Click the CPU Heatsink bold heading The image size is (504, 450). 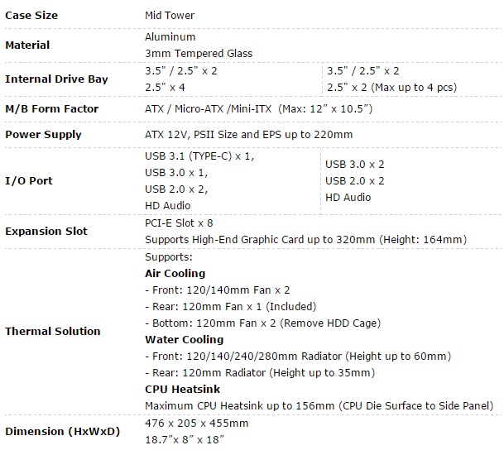pos(180,389)
